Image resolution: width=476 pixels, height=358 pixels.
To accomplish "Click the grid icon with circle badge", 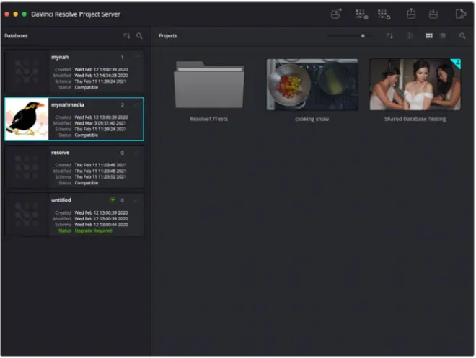I will 361,14.
